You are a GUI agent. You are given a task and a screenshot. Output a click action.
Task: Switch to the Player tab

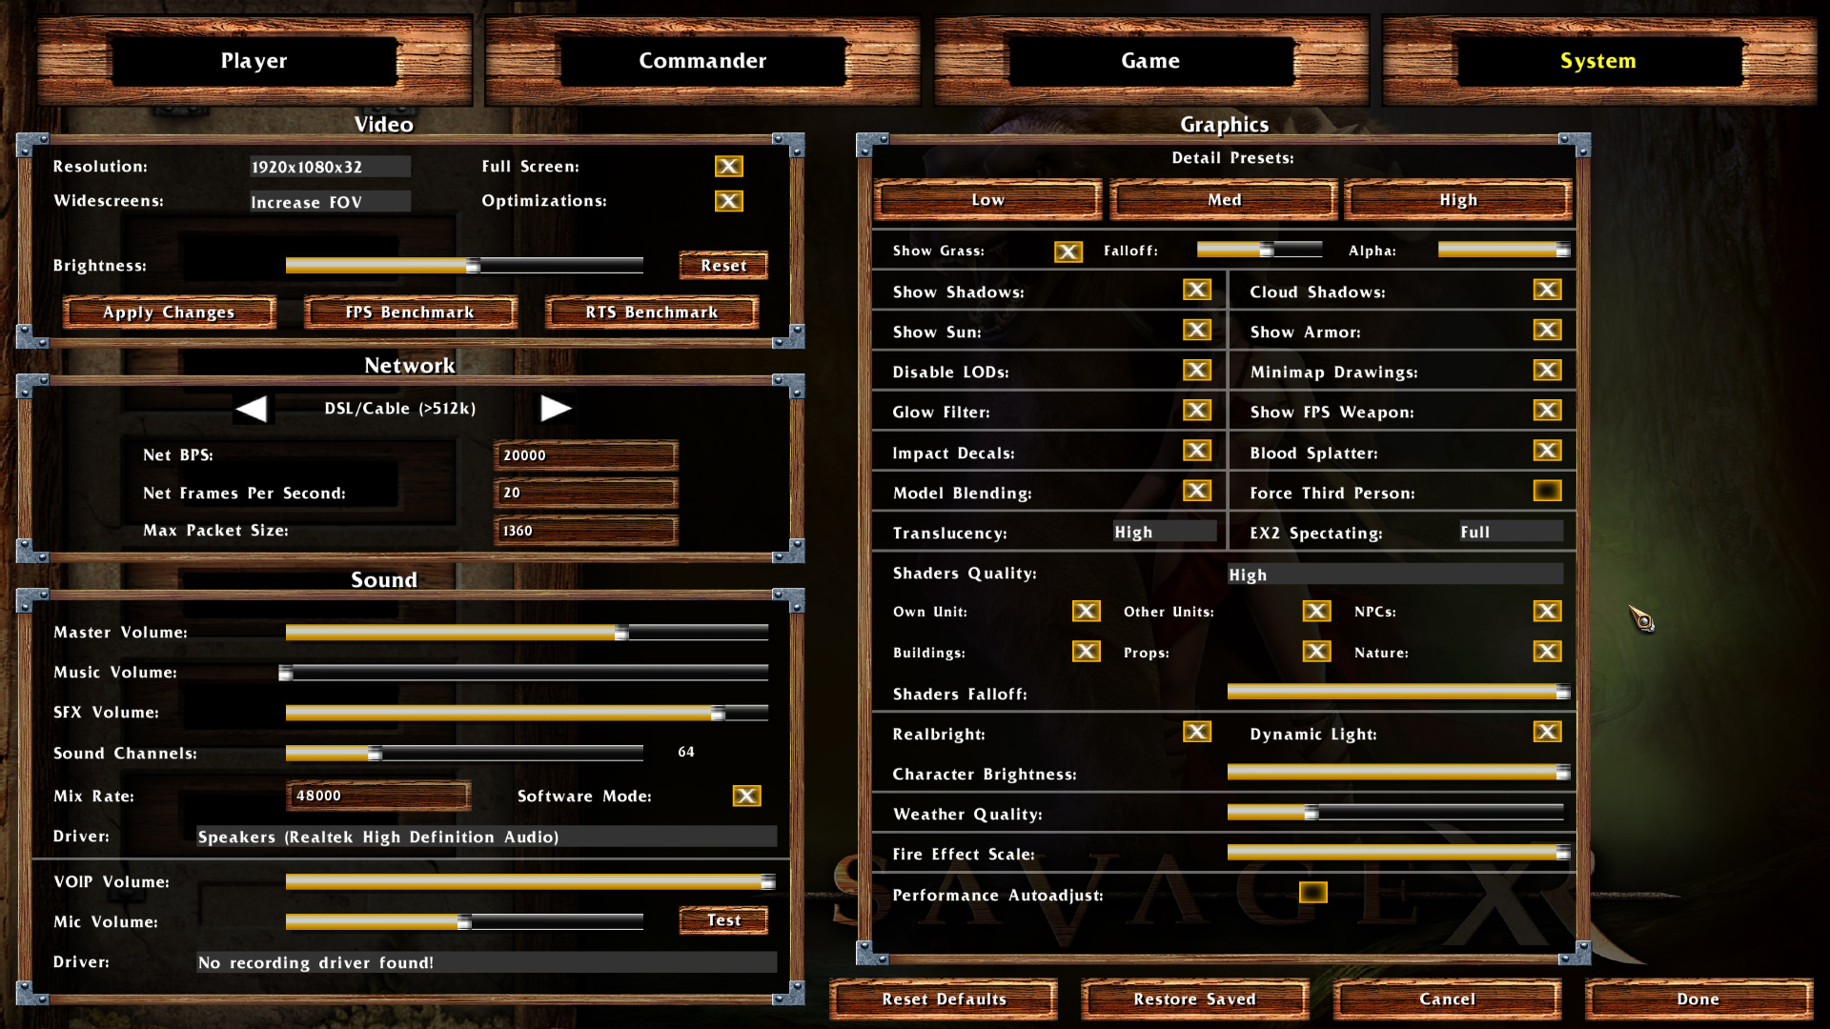(254, 61)
